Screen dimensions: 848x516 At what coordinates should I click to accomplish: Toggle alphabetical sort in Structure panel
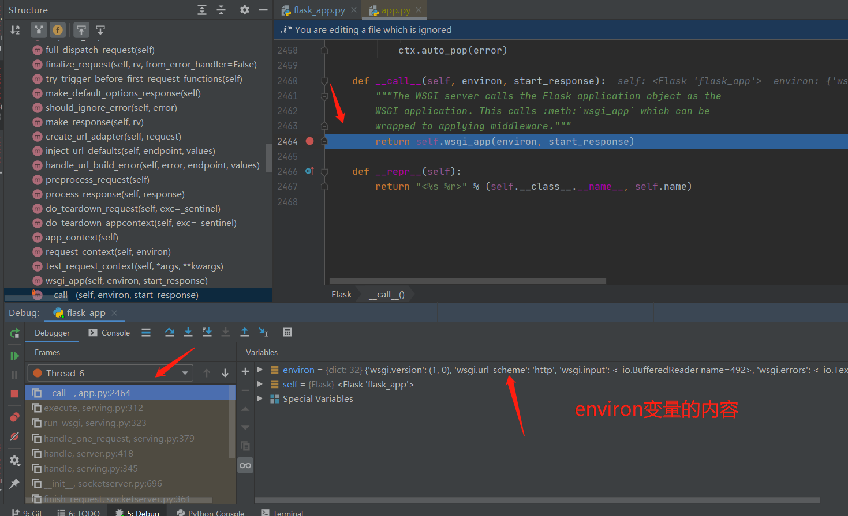15,30
